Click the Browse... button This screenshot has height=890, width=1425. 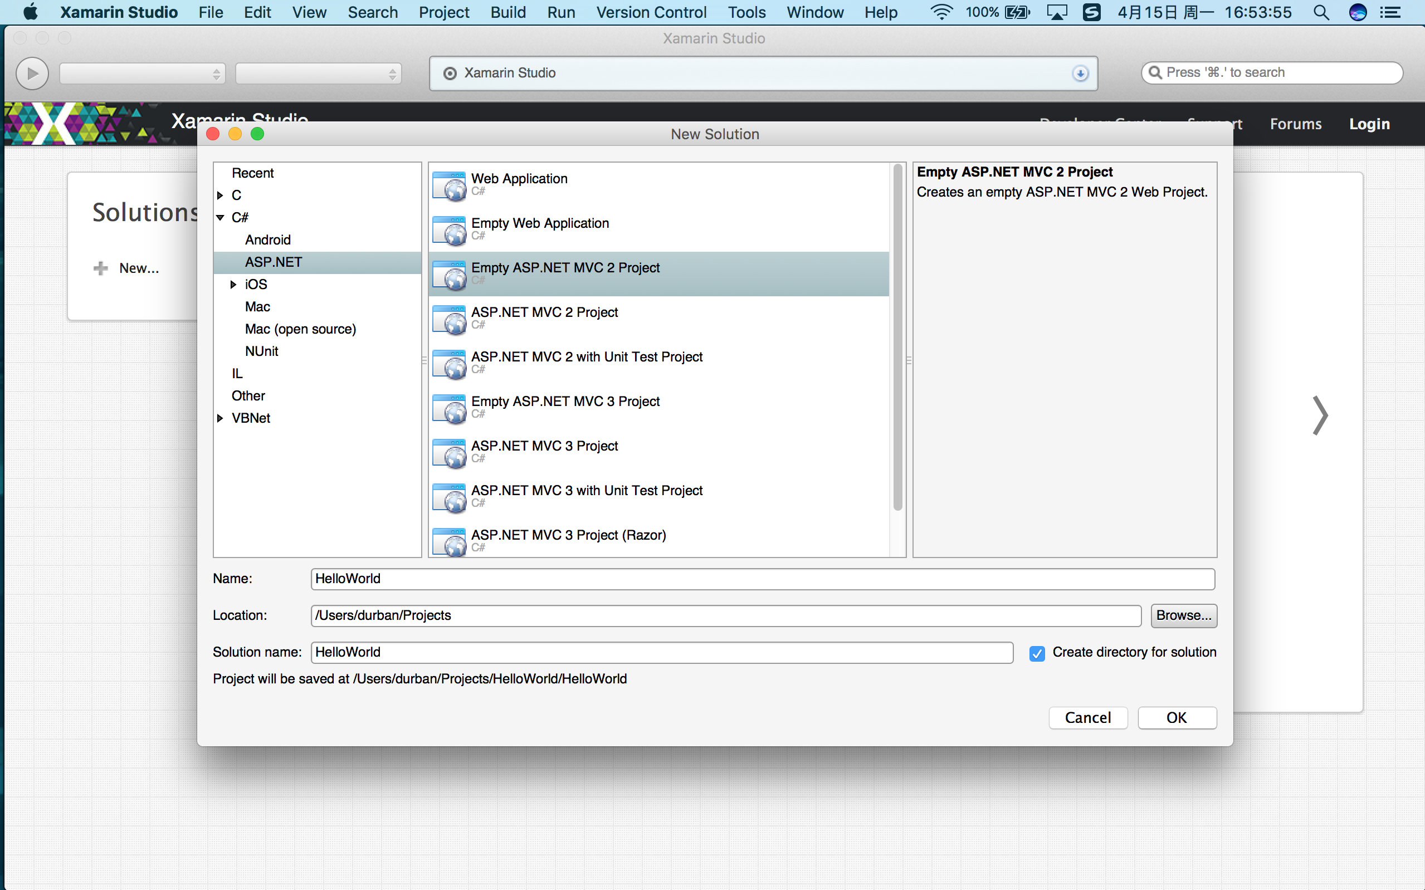click(1184, 615)
